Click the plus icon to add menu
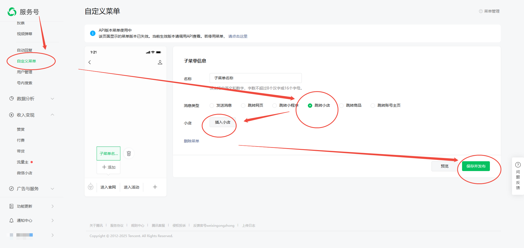524x248 pixels. click(x=155, y=187)
